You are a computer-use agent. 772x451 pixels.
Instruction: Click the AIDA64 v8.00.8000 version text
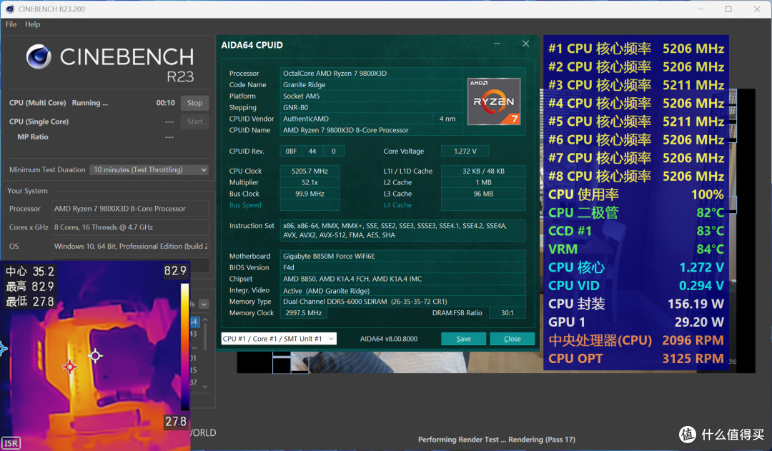[x=388, y=339]
